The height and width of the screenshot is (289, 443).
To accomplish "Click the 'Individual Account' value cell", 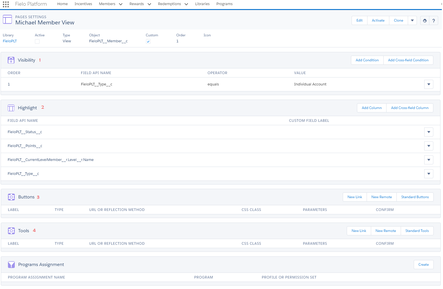I will (x=310, y=84).
